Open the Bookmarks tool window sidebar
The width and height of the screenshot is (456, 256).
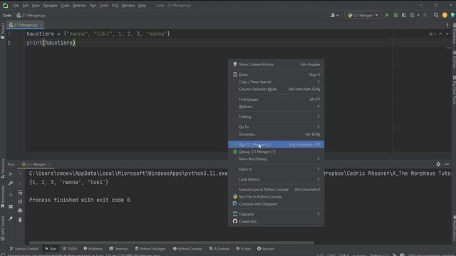point(3,197)
